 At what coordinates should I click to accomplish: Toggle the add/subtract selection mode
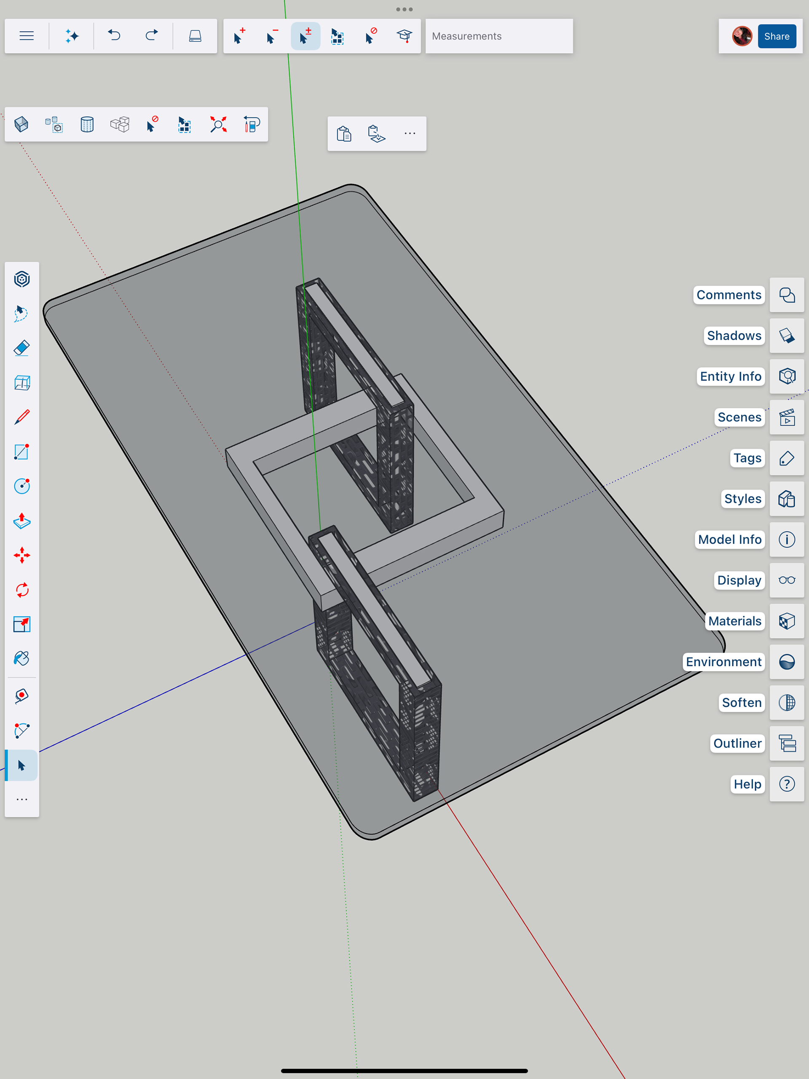[x=305, y=36]
